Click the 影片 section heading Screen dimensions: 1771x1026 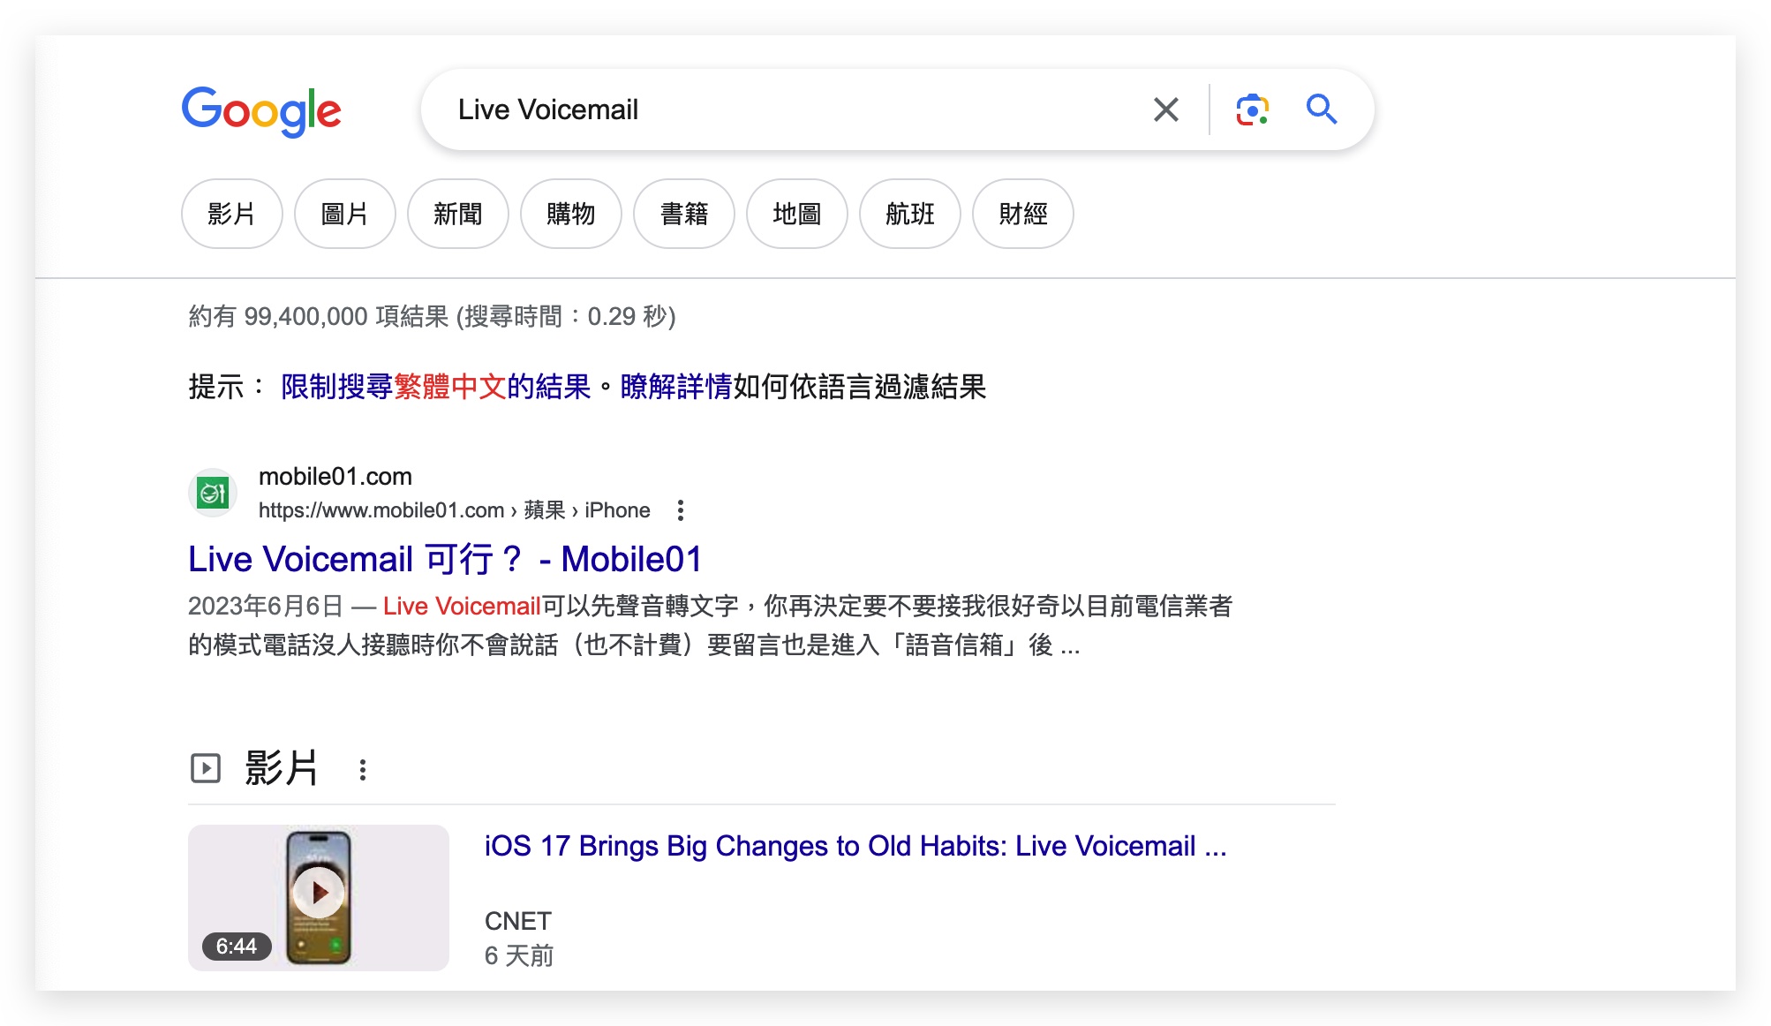click(x=282, y=768)
